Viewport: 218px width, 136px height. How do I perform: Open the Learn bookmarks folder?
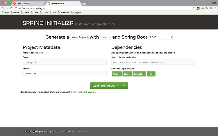click(25, 12)
